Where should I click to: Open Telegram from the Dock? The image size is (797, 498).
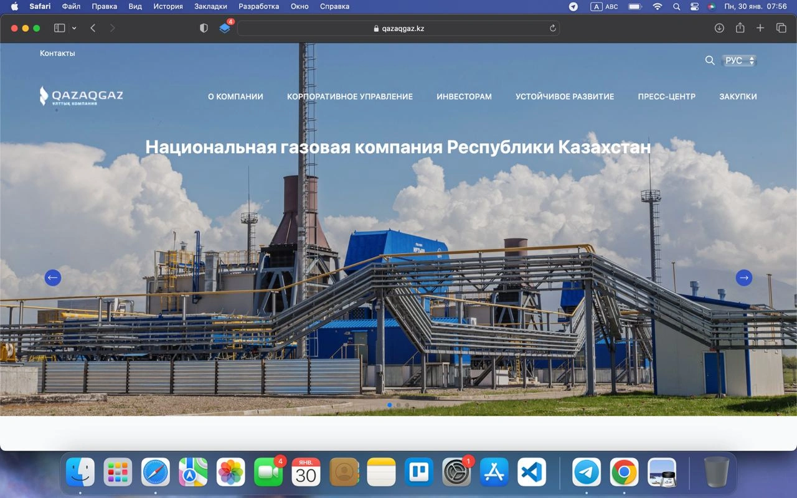pos(587,472)
